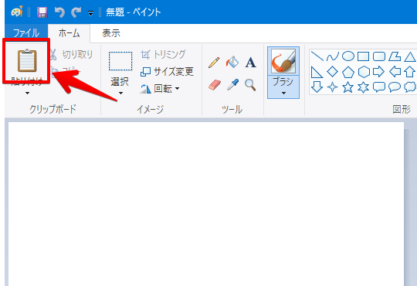Viewport: 417px width, 286px height.
Task: Undo the last action
Action: click(x=59, y=12)
